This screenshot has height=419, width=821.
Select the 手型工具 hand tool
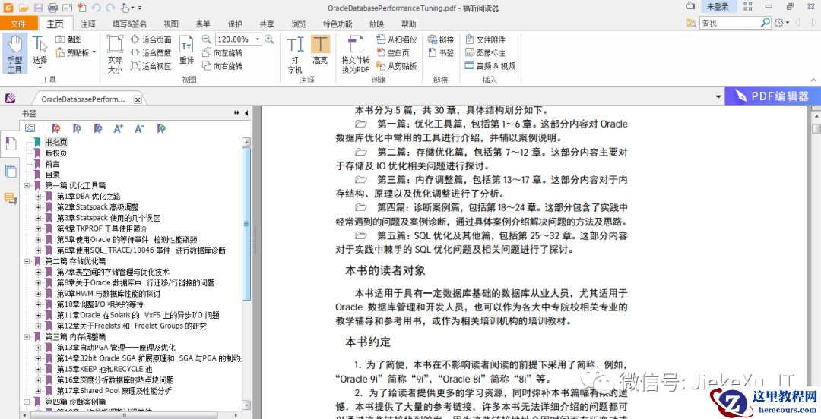[14, 55]
